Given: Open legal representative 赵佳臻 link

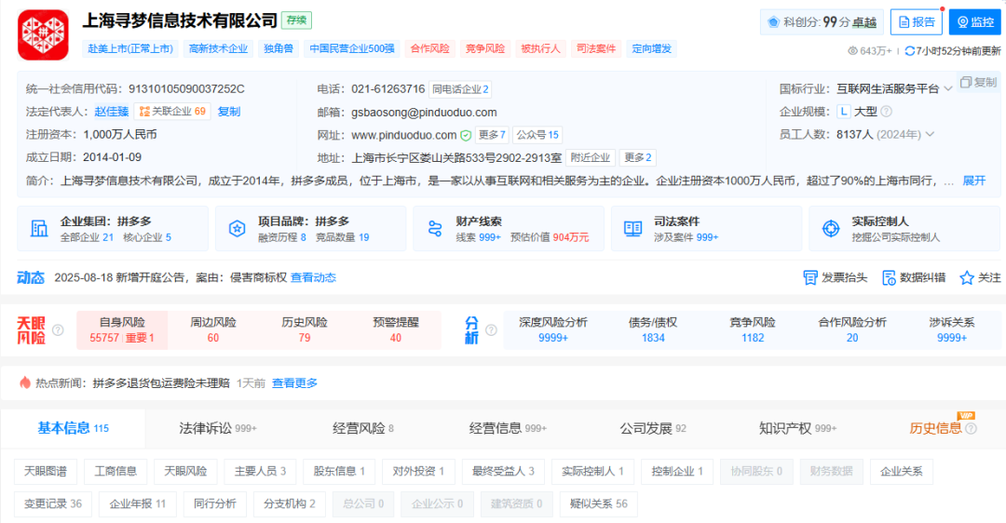Looking at the screenshot, I should click(111, 112).
